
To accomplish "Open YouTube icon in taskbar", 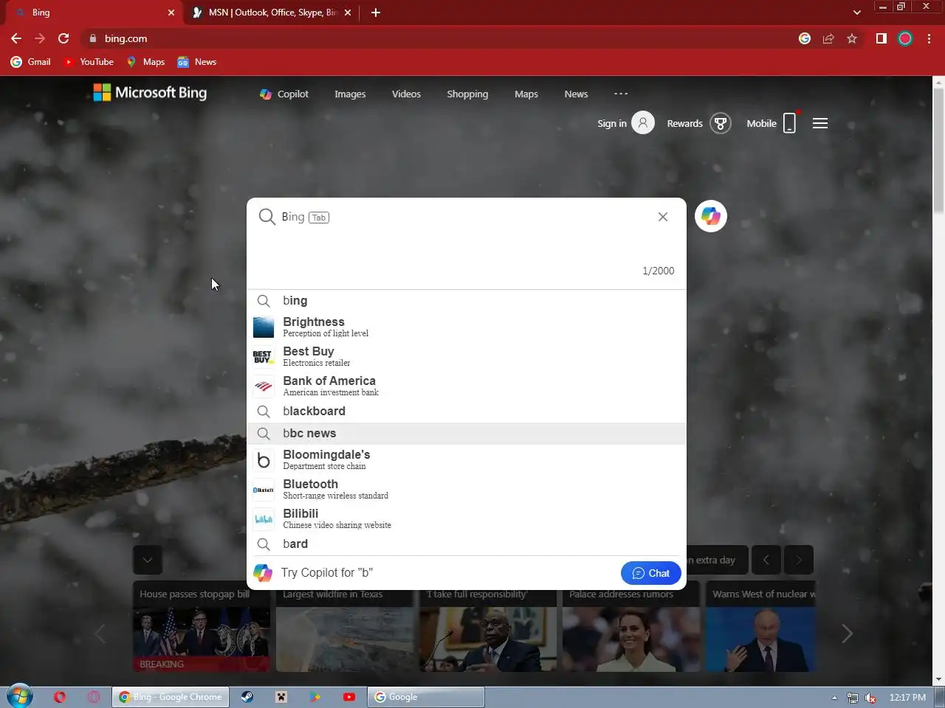I will point(349,697).
